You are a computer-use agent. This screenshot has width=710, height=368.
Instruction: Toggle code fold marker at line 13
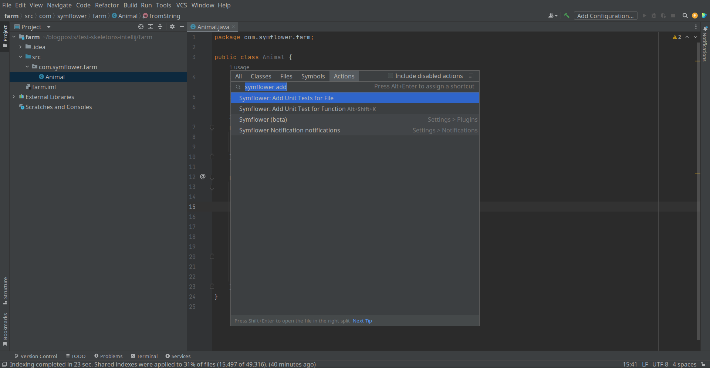point(212,187)
